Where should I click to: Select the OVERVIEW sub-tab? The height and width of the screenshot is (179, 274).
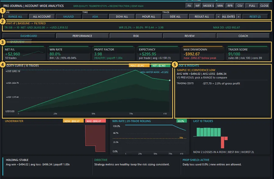pos(17,42)
